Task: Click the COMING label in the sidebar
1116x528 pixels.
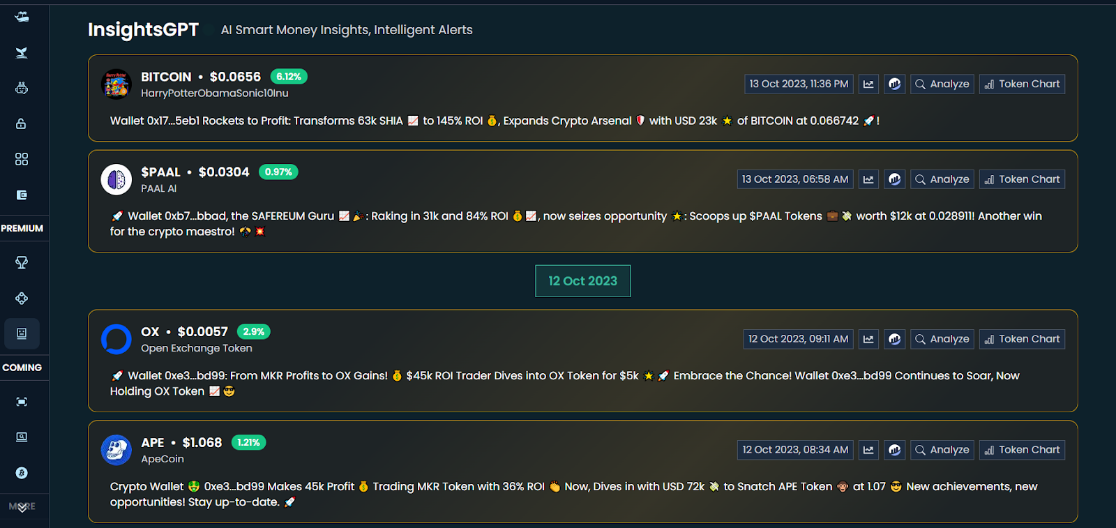Action: 22,368
